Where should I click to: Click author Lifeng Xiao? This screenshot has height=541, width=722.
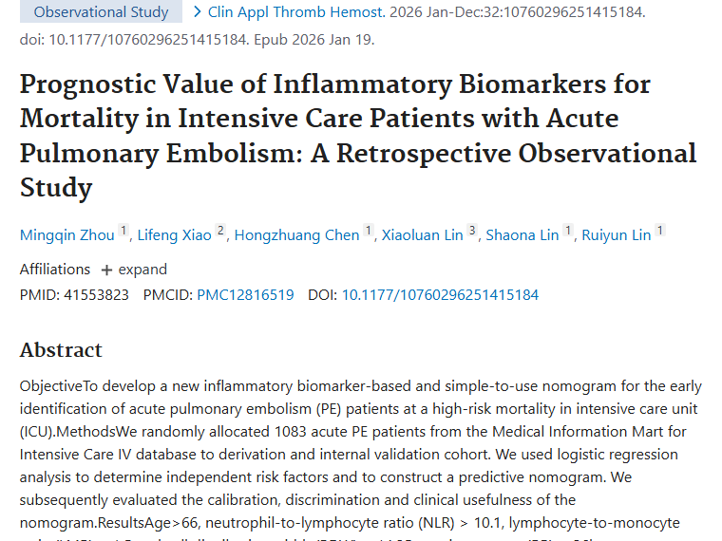(x=174, y=235)
